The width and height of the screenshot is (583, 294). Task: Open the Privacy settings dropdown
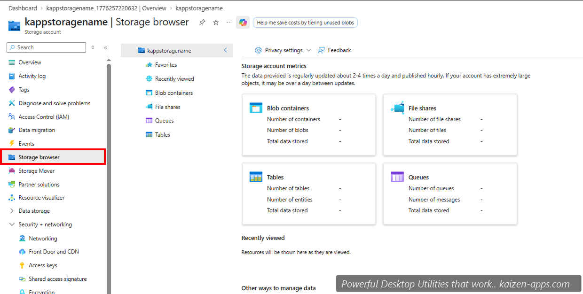tap(282, 50)
